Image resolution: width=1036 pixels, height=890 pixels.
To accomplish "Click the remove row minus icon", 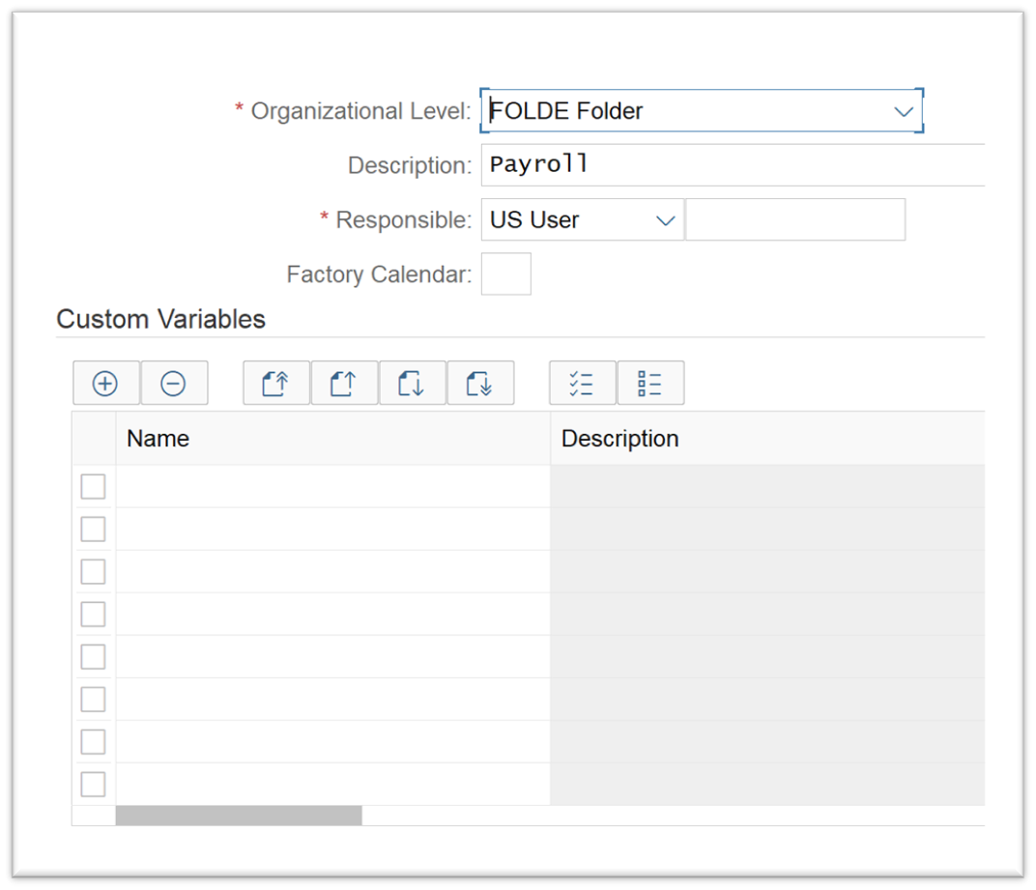I will (174, 384).
